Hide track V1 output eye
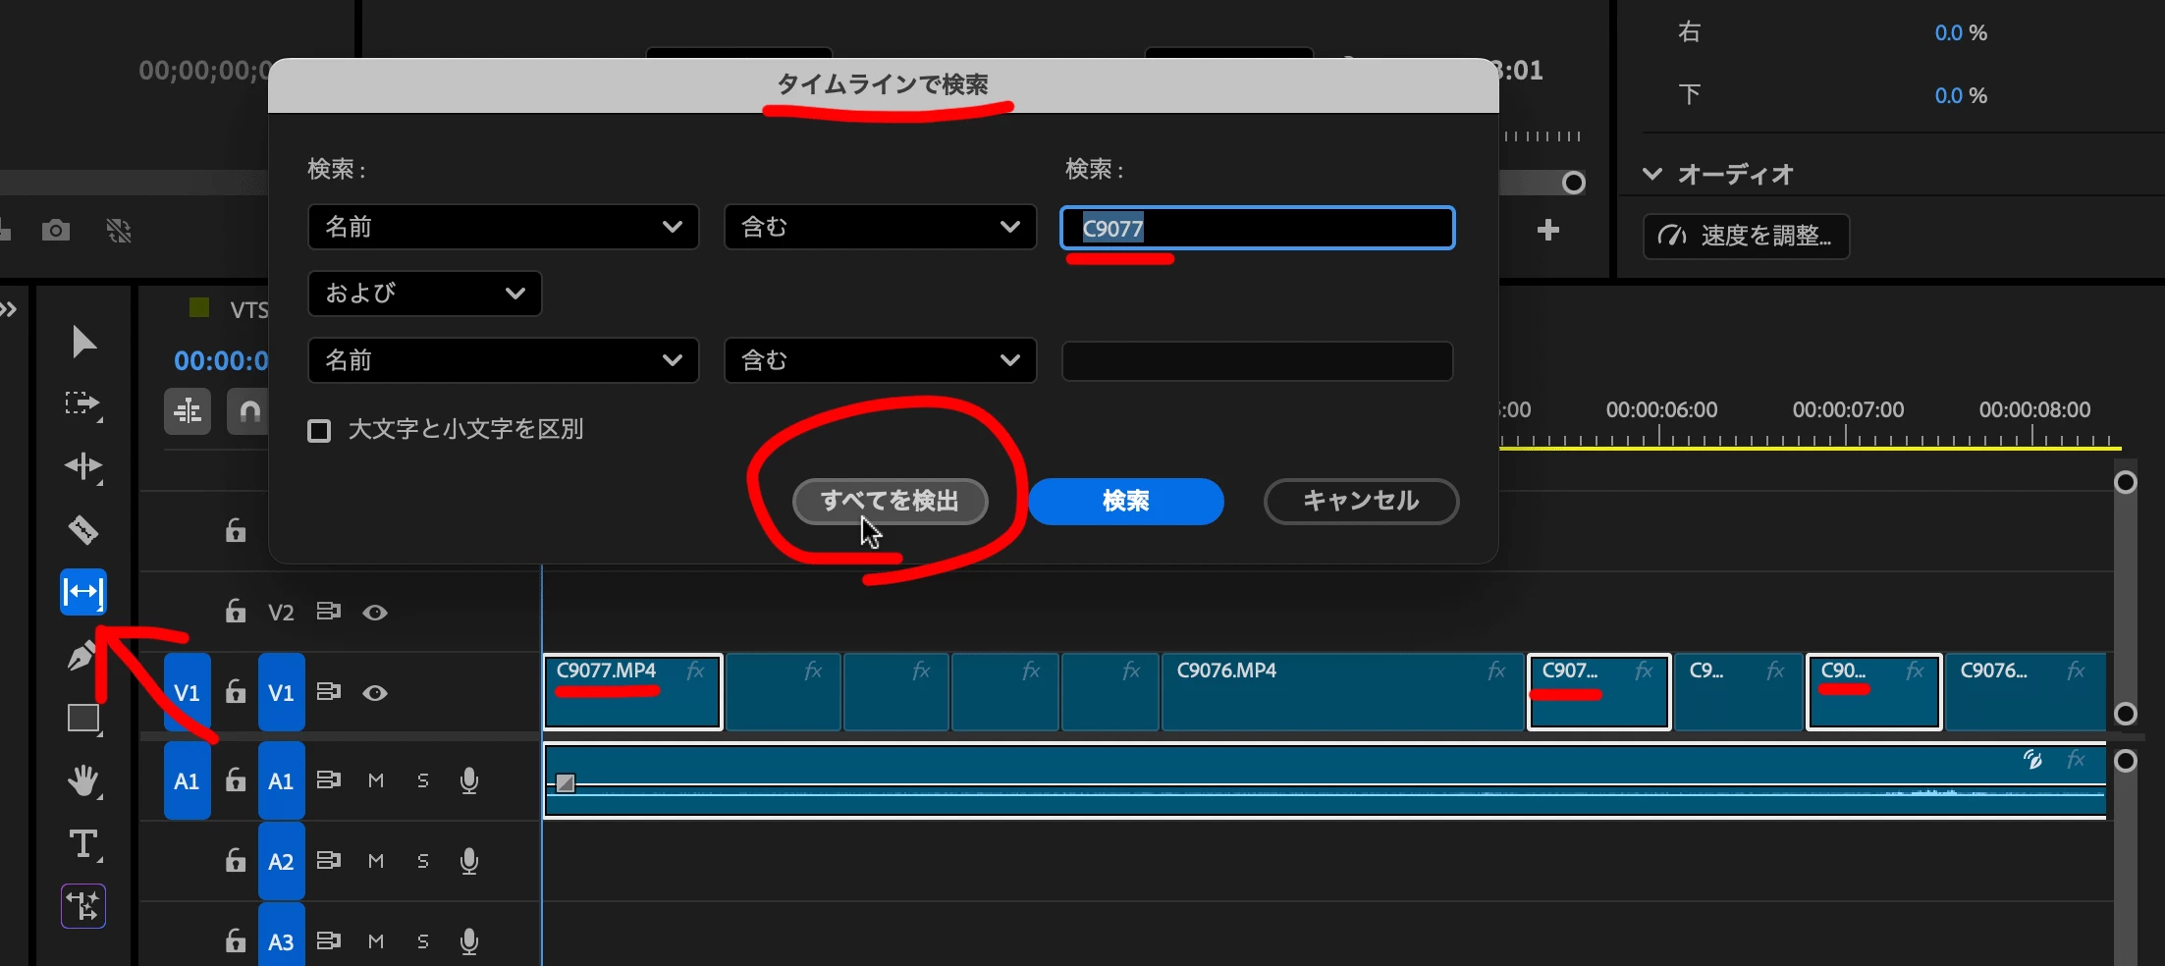The width and height of the screenshot is (2165, 966). (x=375, y=693)
